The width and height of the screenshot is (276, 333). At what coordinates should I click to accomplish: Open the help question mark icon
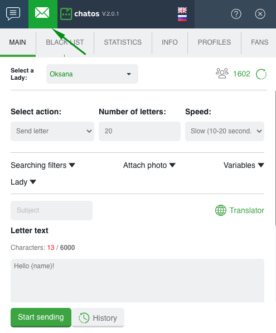tap(236, 14)
